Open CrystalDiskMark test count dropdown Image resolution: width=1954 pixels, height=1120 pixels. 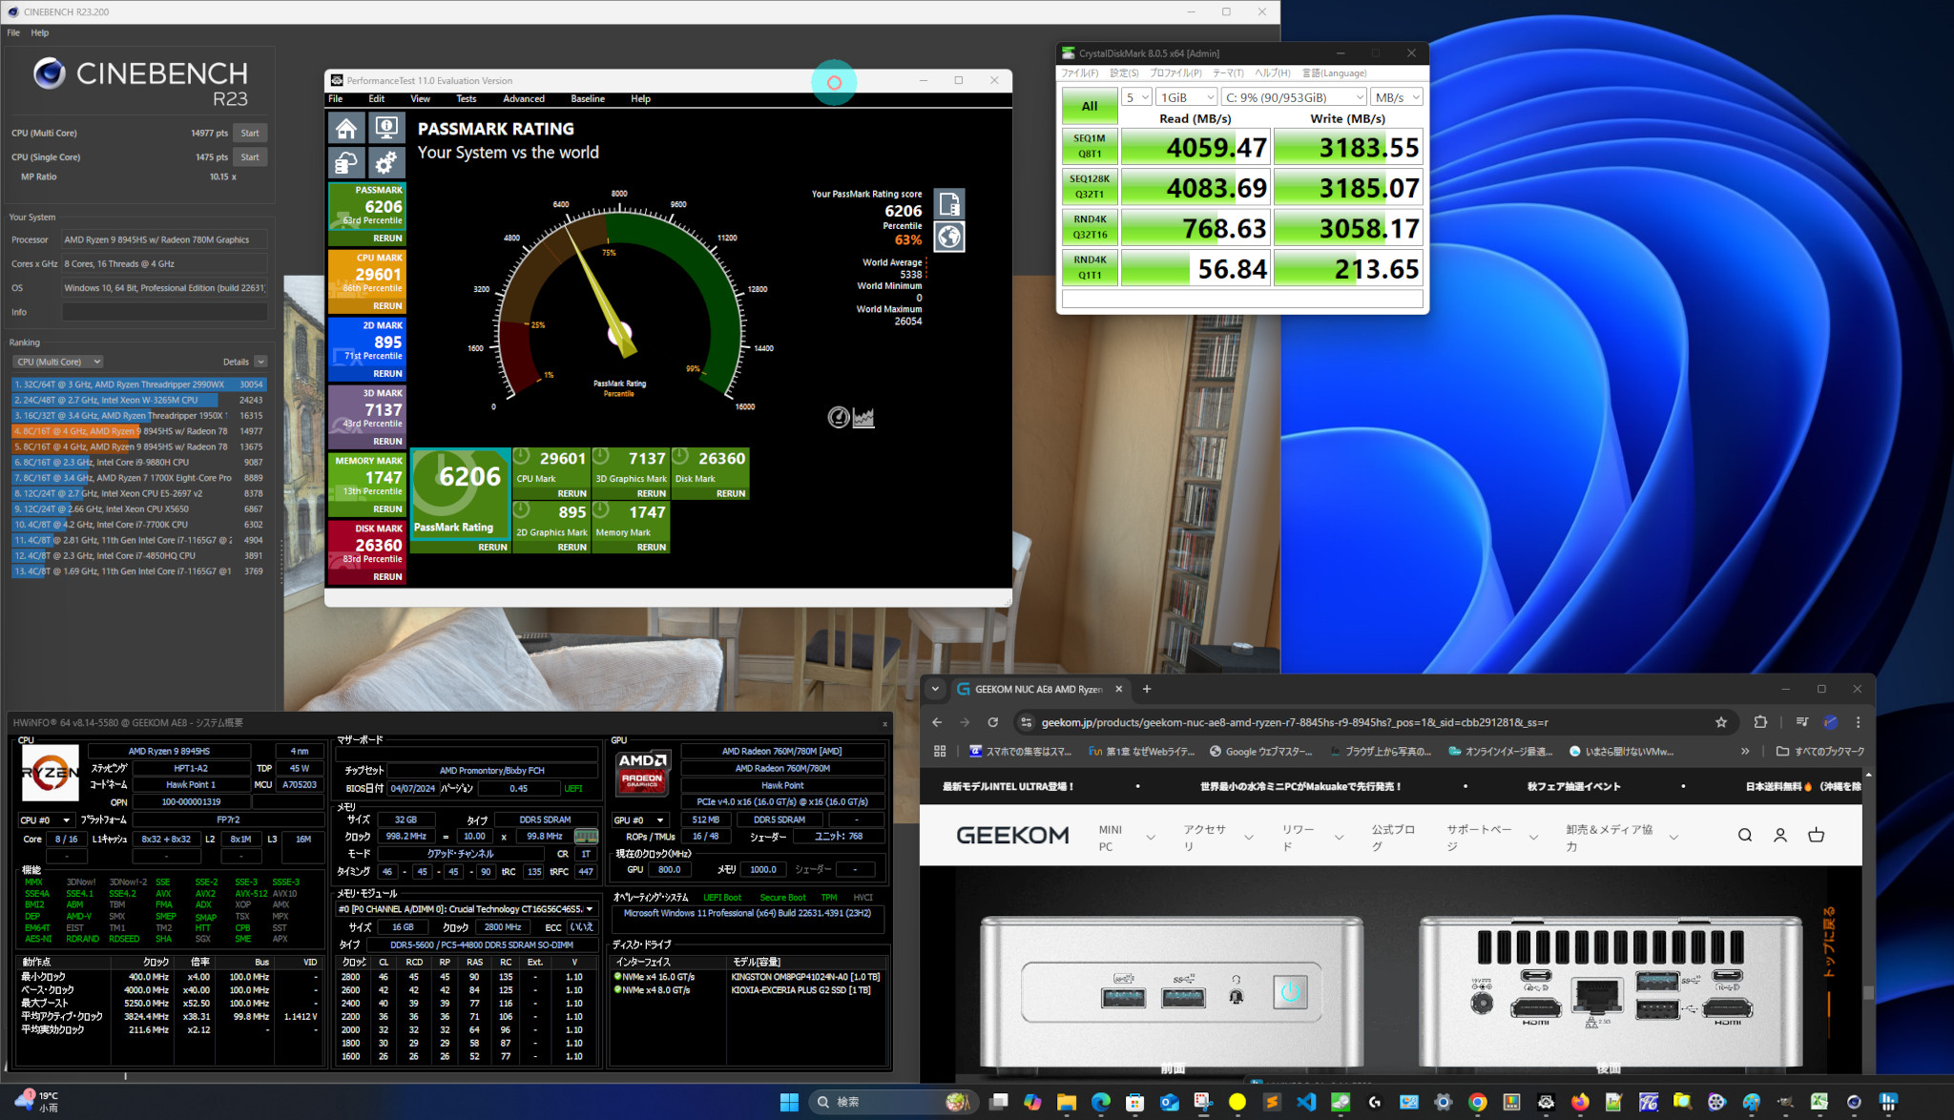pyautogui.click(x=1136, y=97)
